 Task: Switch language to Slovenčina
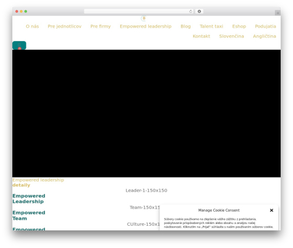click(231, 36)
